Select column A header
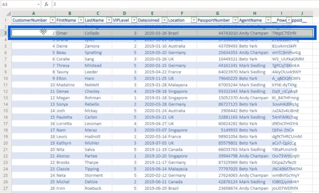This screenshot has width=319, height=193. pyautogui.click(x=33, y=14)
